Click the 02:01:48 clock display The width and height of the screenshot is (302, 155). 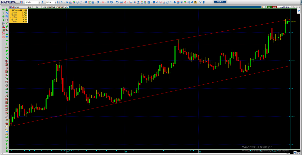click(x=220, y=2)
